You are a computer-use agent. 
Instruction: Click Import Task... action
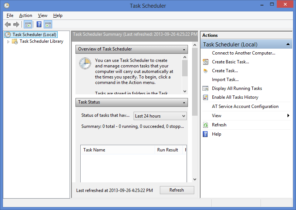(225, 80)
